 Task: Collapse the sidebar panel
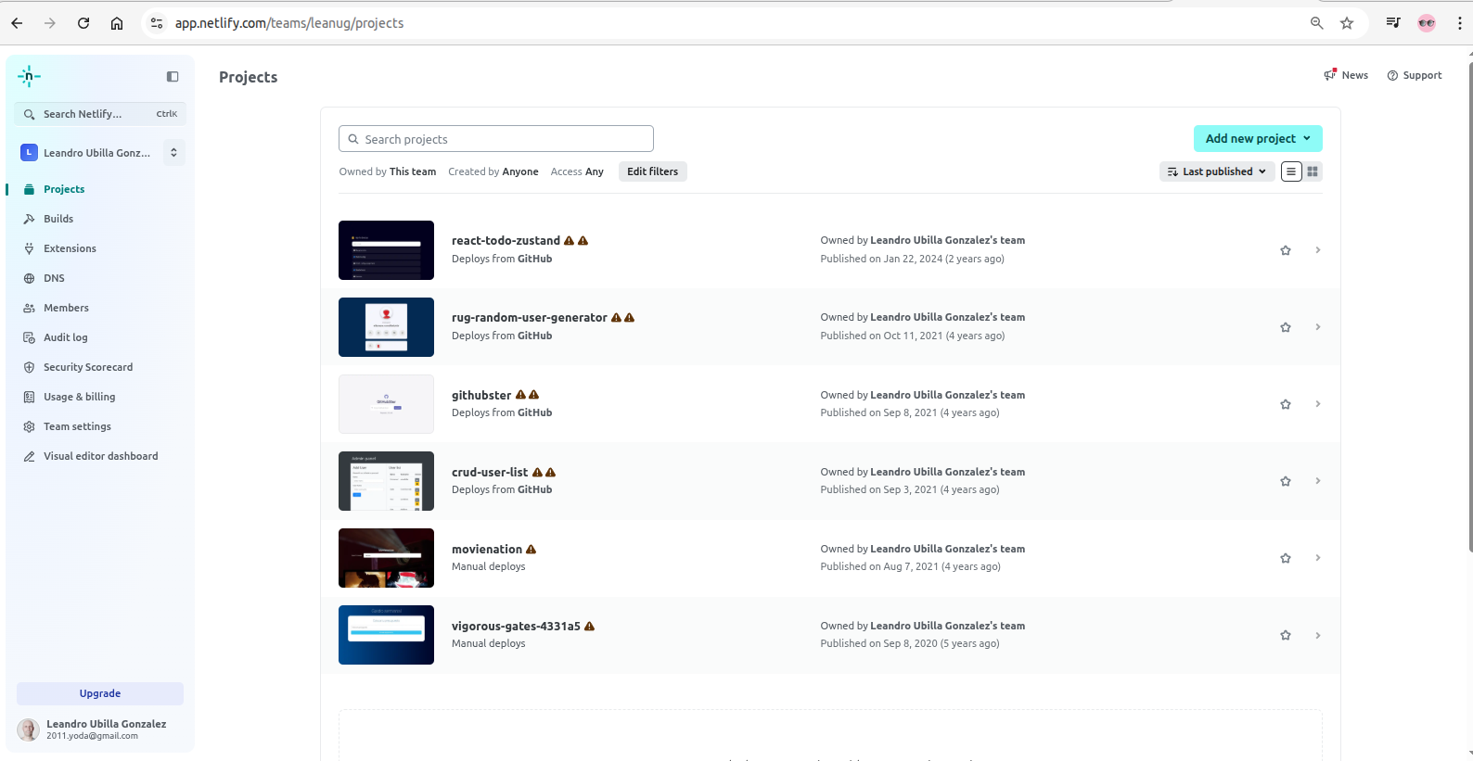pos(173,77)
